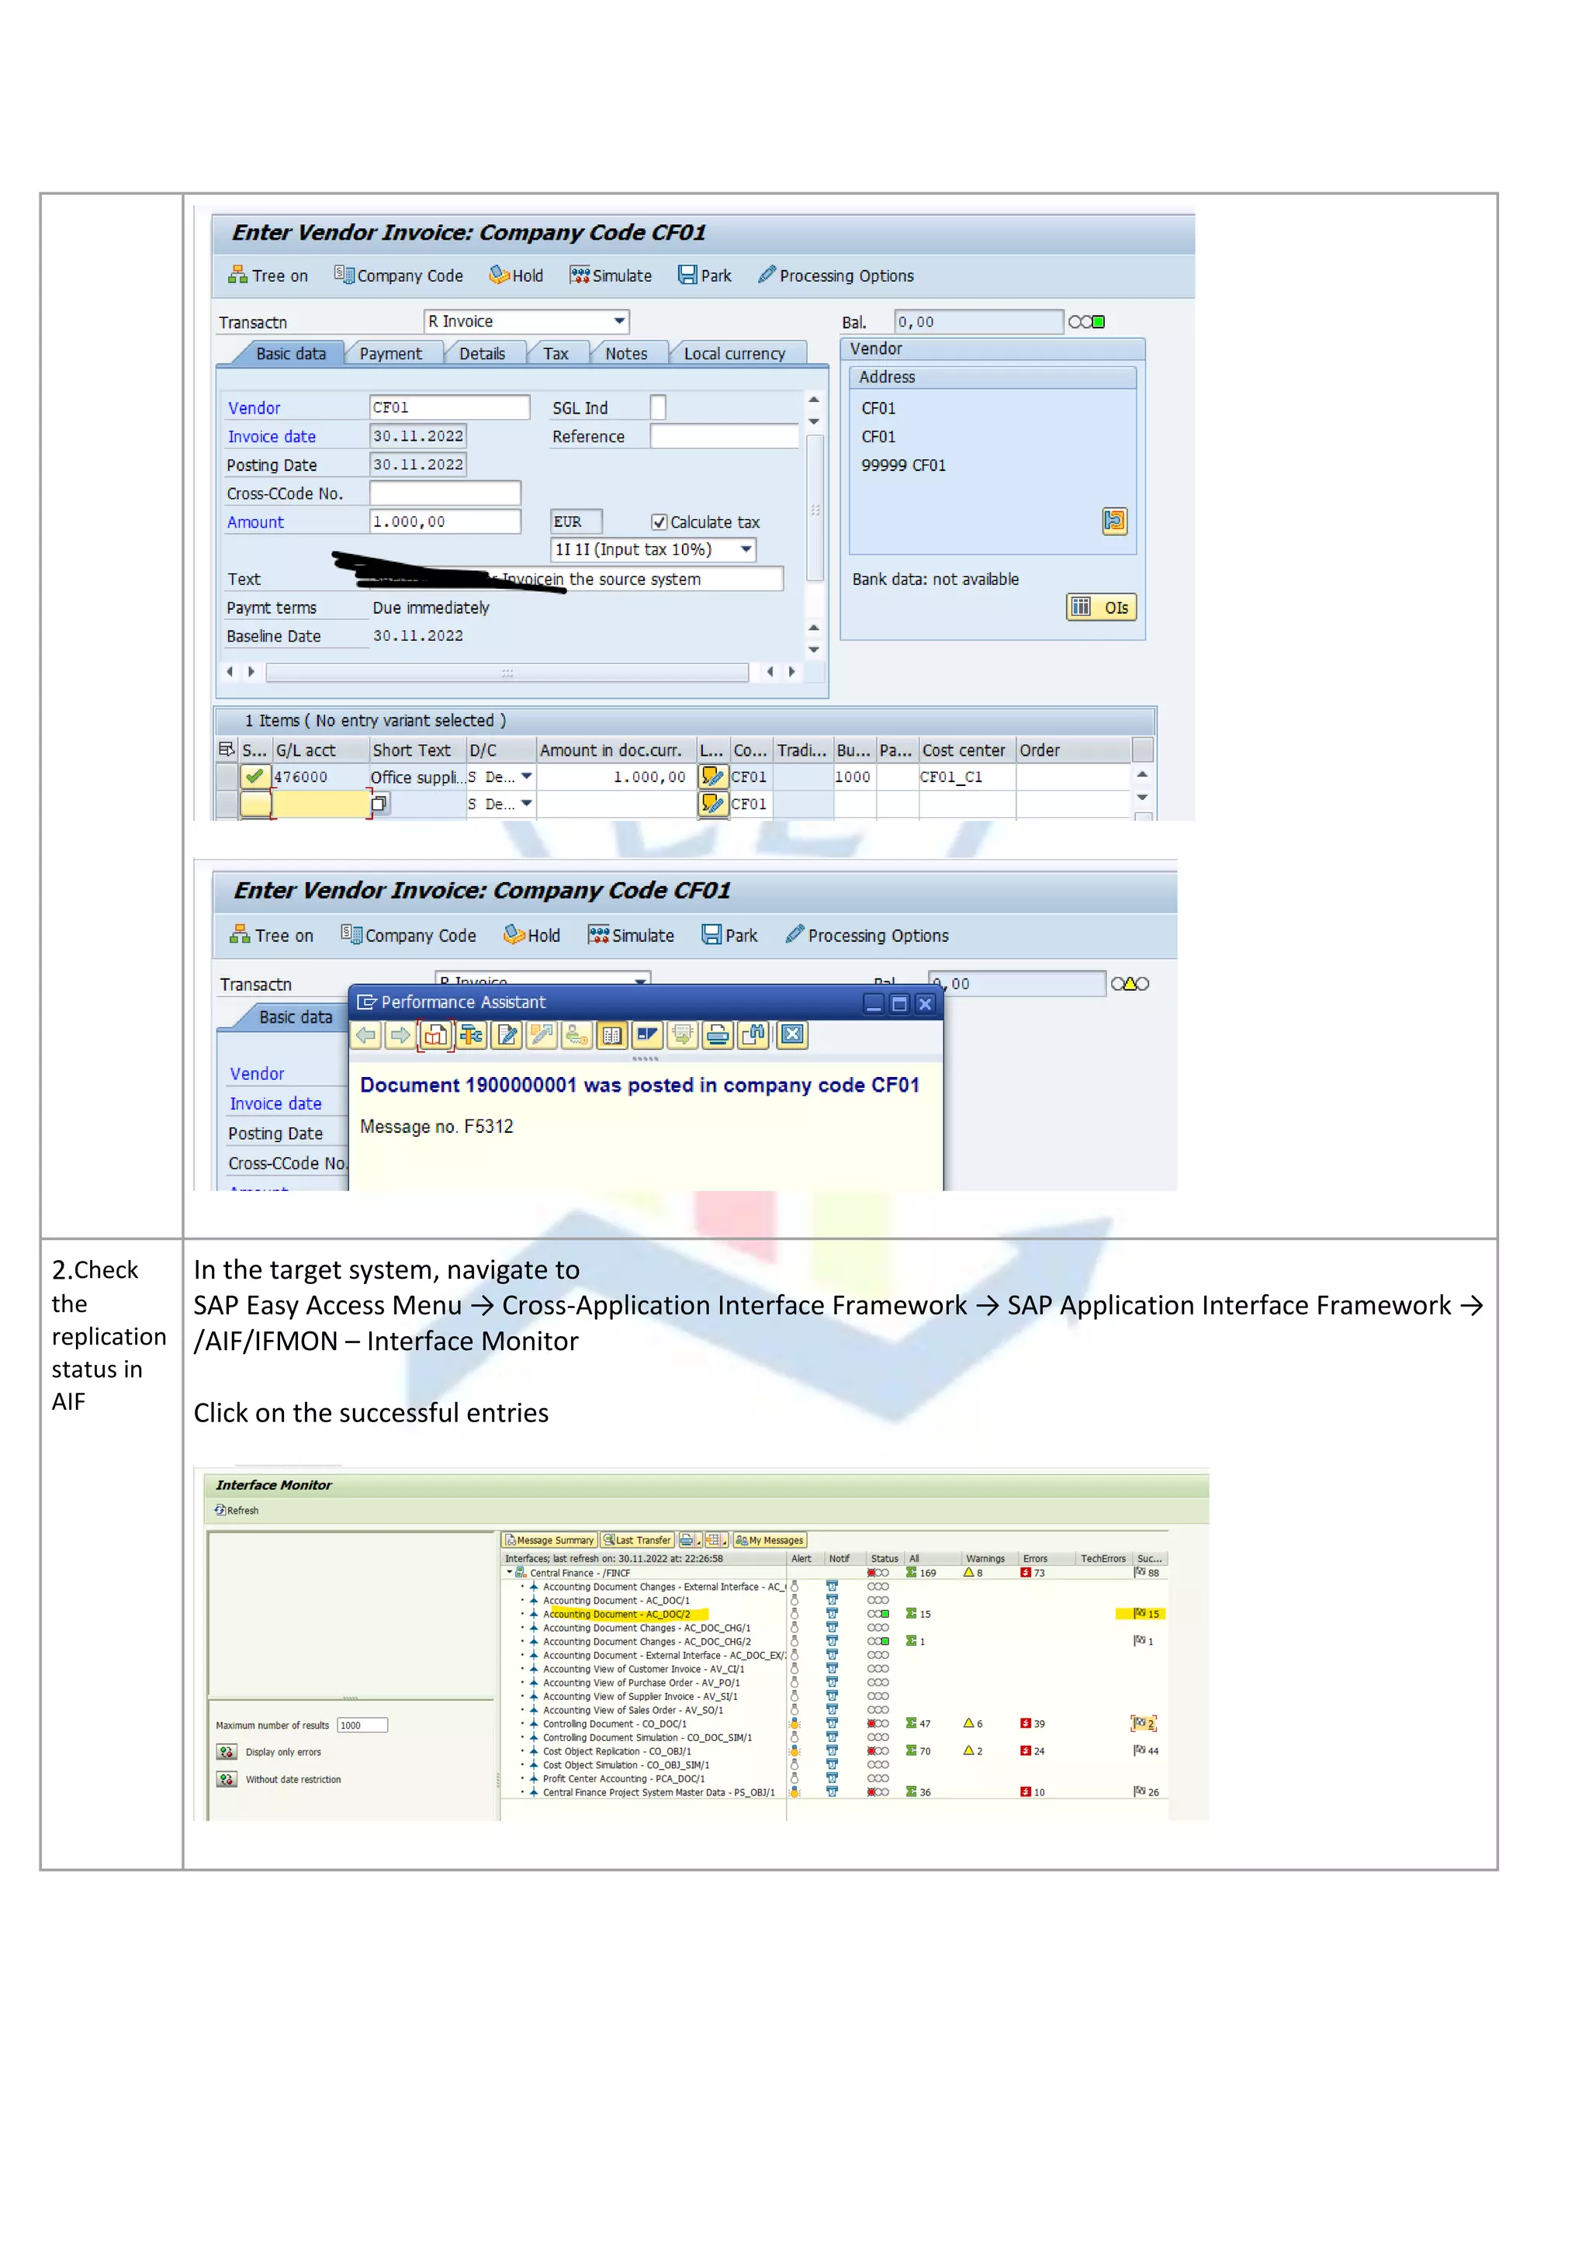The image size is (1589, 2247).
Task: Switch to the Details tab
Action: pyautogui.click(x=483, y=353)
